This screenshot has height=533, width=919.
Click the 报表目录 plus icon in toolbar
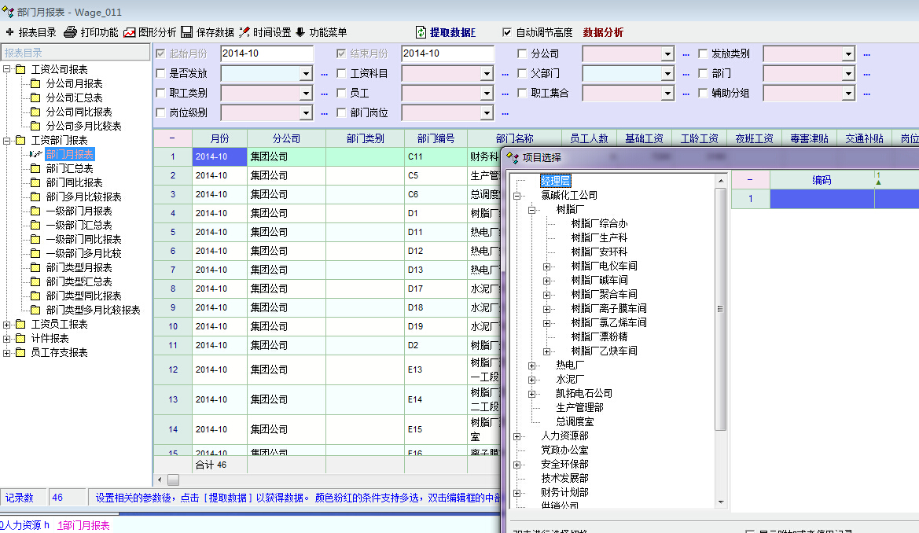[9, 32]
